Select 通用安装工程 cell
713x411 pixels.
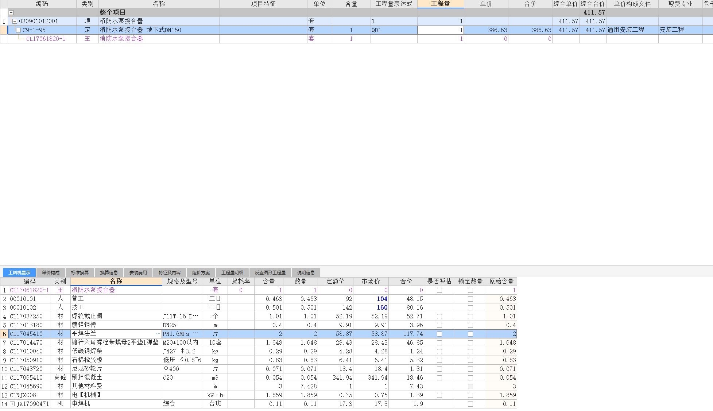click(632, 30)
